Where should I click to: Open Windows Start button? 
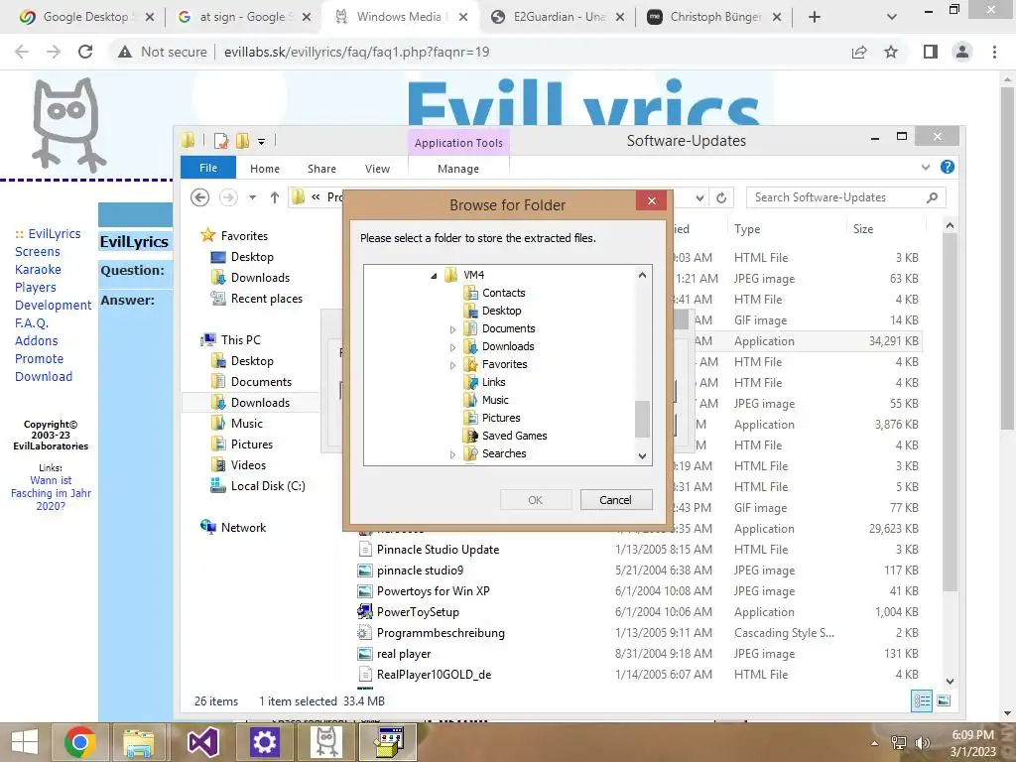[x=25, y=742]
